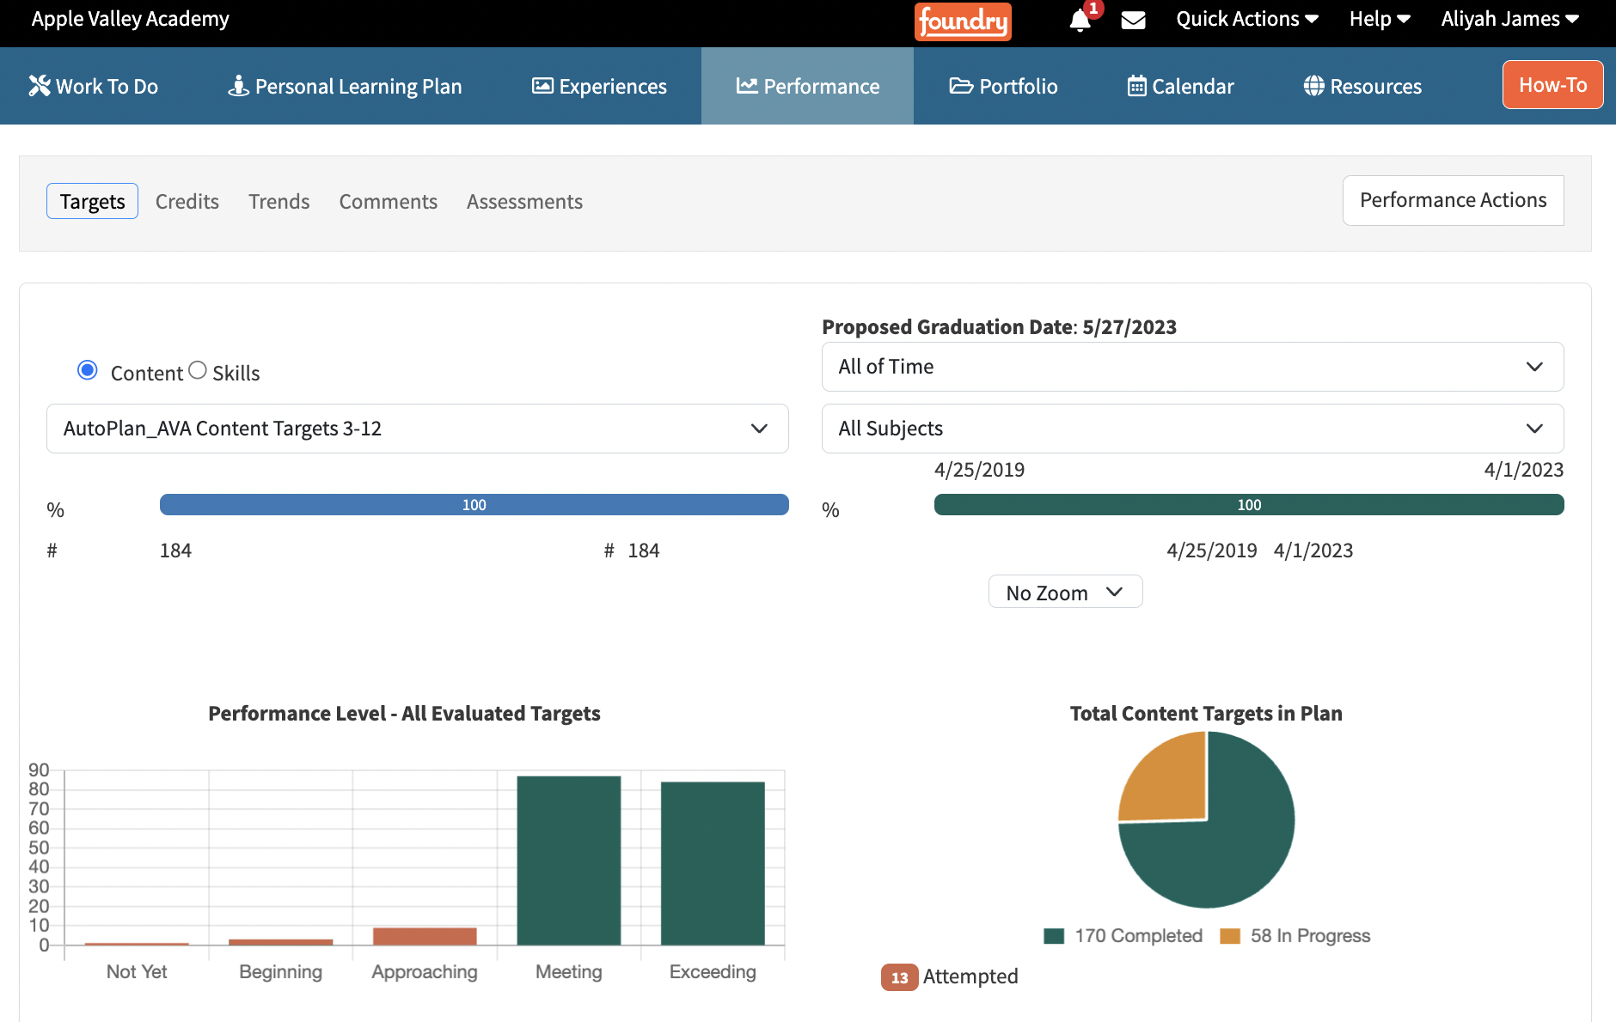Click the Portfolio folder icon

coord(961,86)
